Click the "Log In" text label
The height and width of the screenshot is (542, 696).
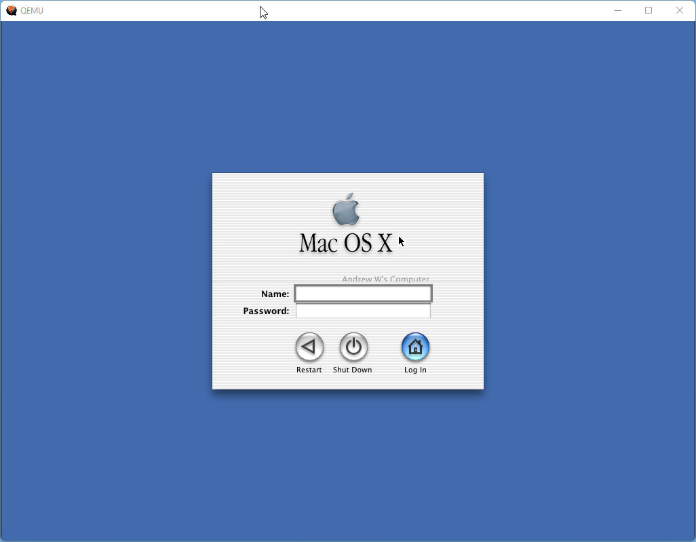(x=415, y=370)
